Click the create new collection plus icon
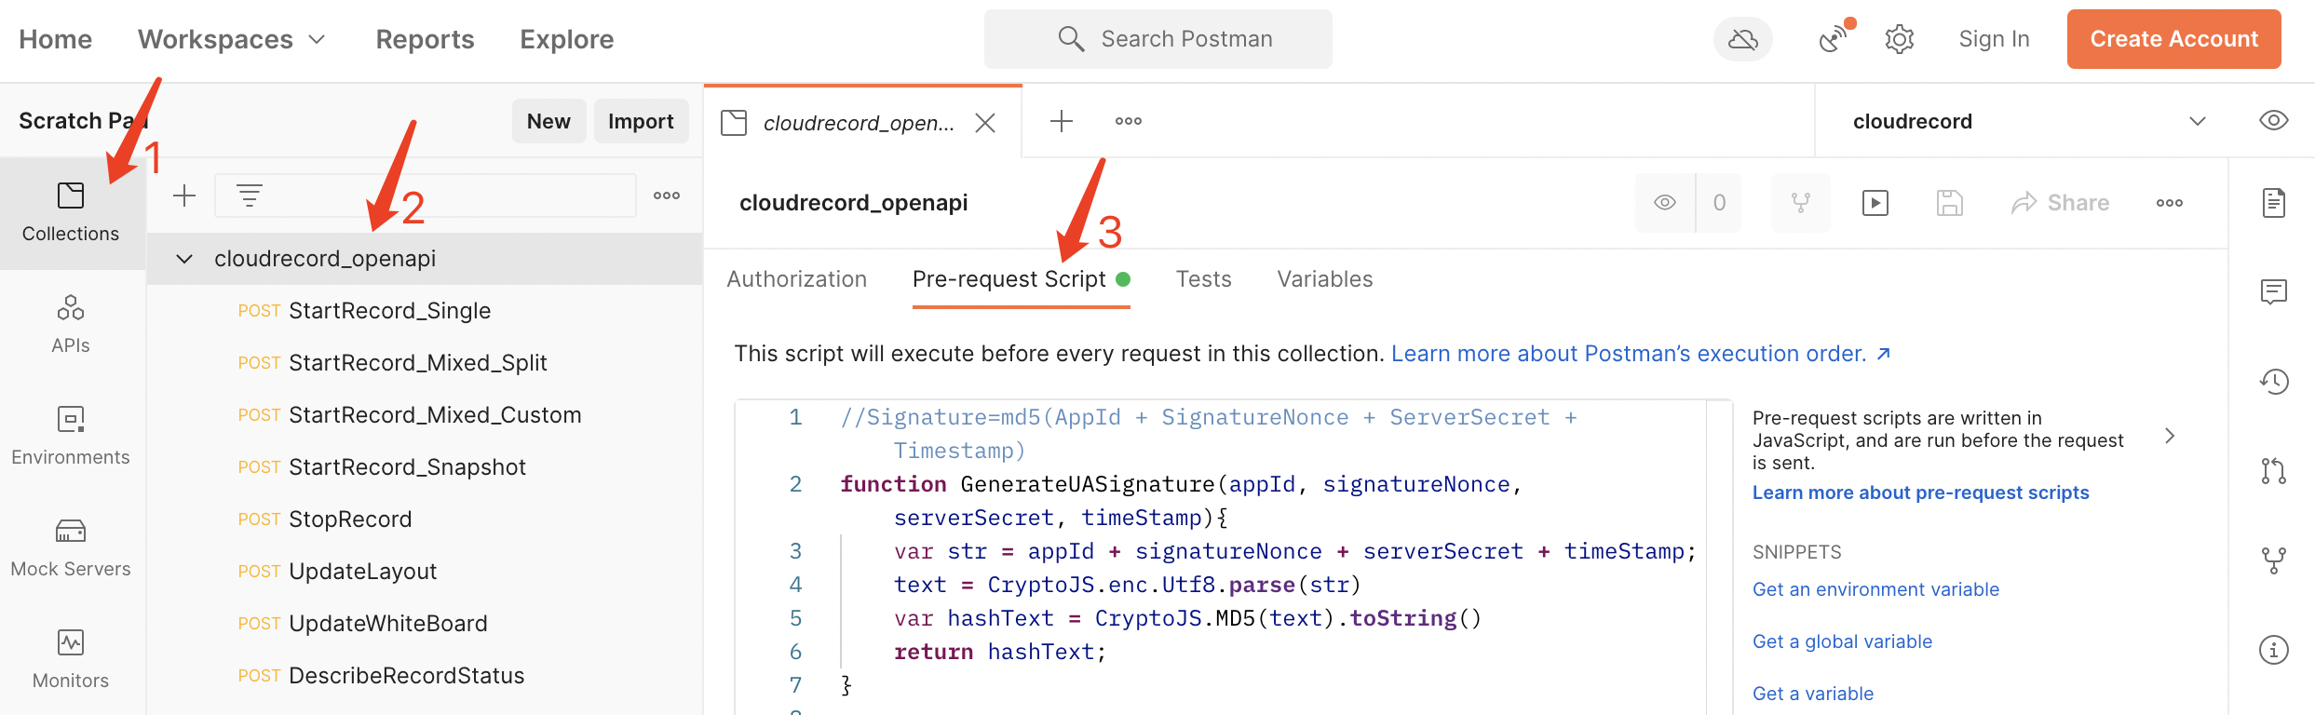2315x715 pixels. 184,196
